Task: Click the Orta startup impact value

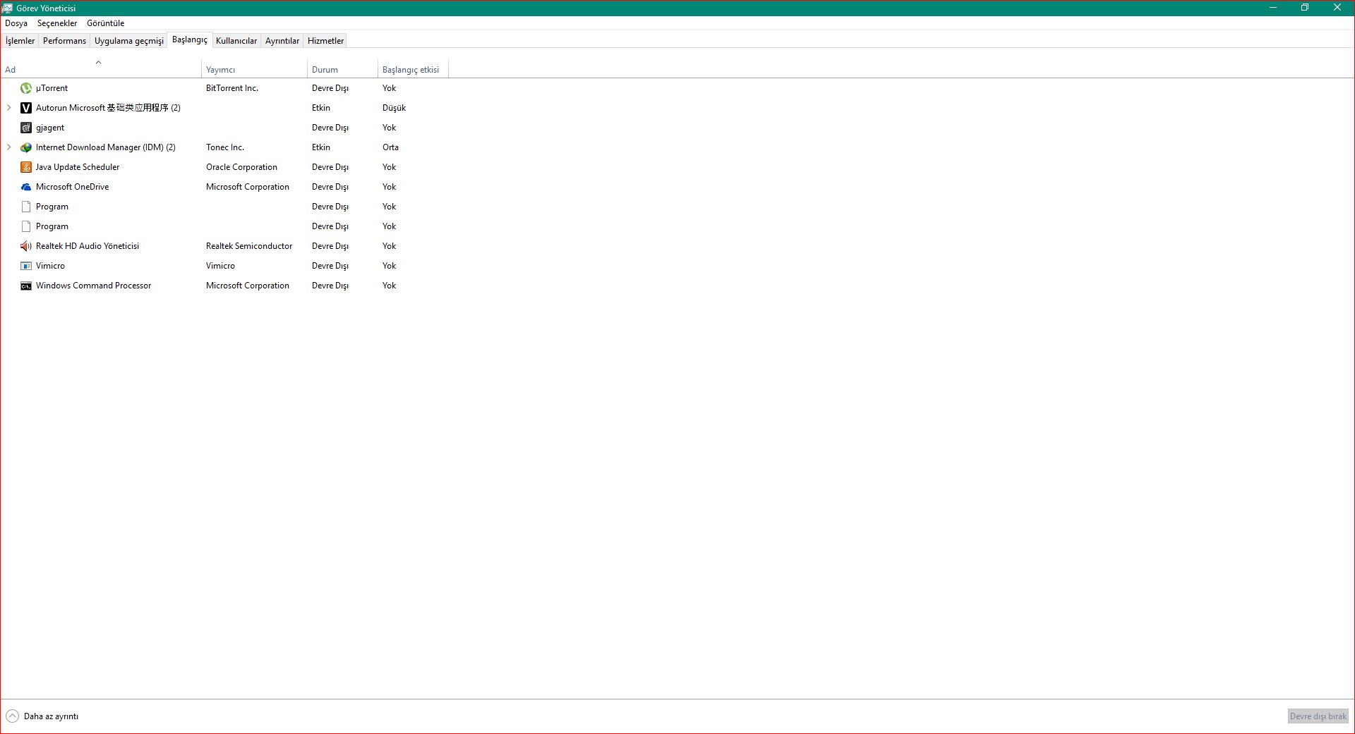Action: click(390, 147)
